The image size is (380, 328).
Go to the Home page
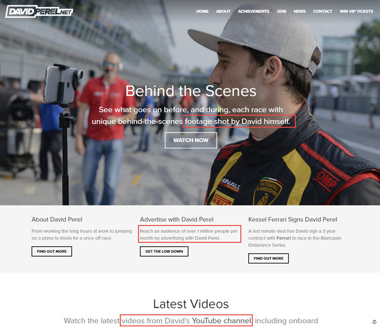[202, 11]
